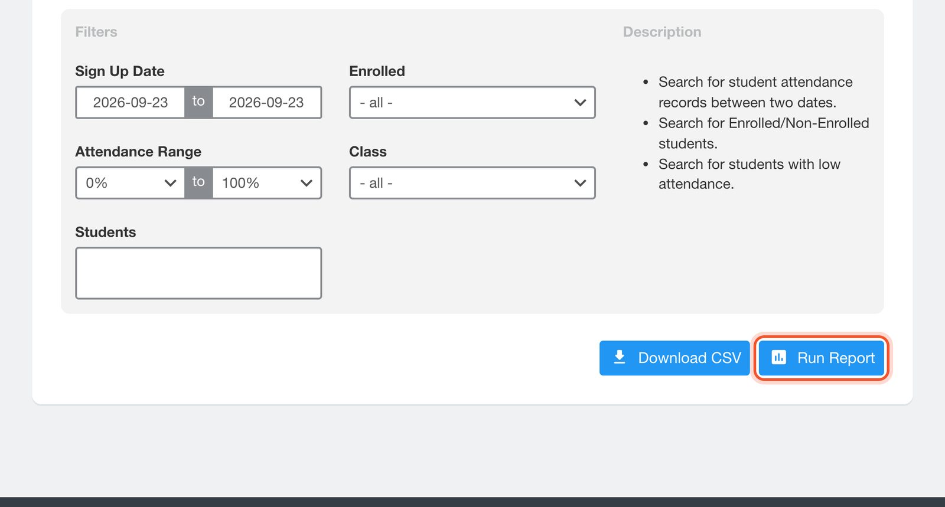Image resolution: width=945 pixels, height=507 pixels.
Task: Click the download icon on Download CSV
Action: 619,357
